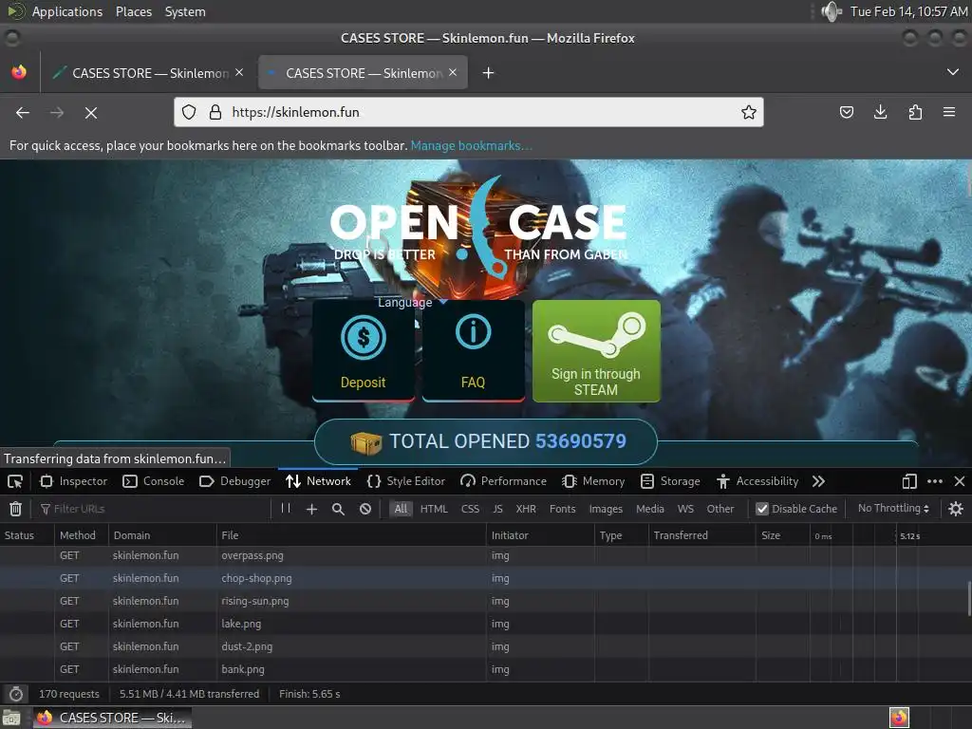Filter requests by HTML
The width and height of the screenshot is (972, 729).
click(x=434, y=509)
